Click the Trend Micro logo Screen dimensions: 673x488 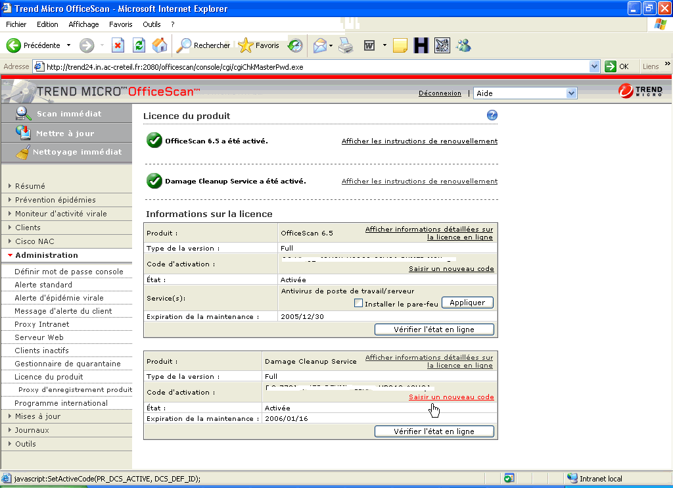tap(640, 91)
